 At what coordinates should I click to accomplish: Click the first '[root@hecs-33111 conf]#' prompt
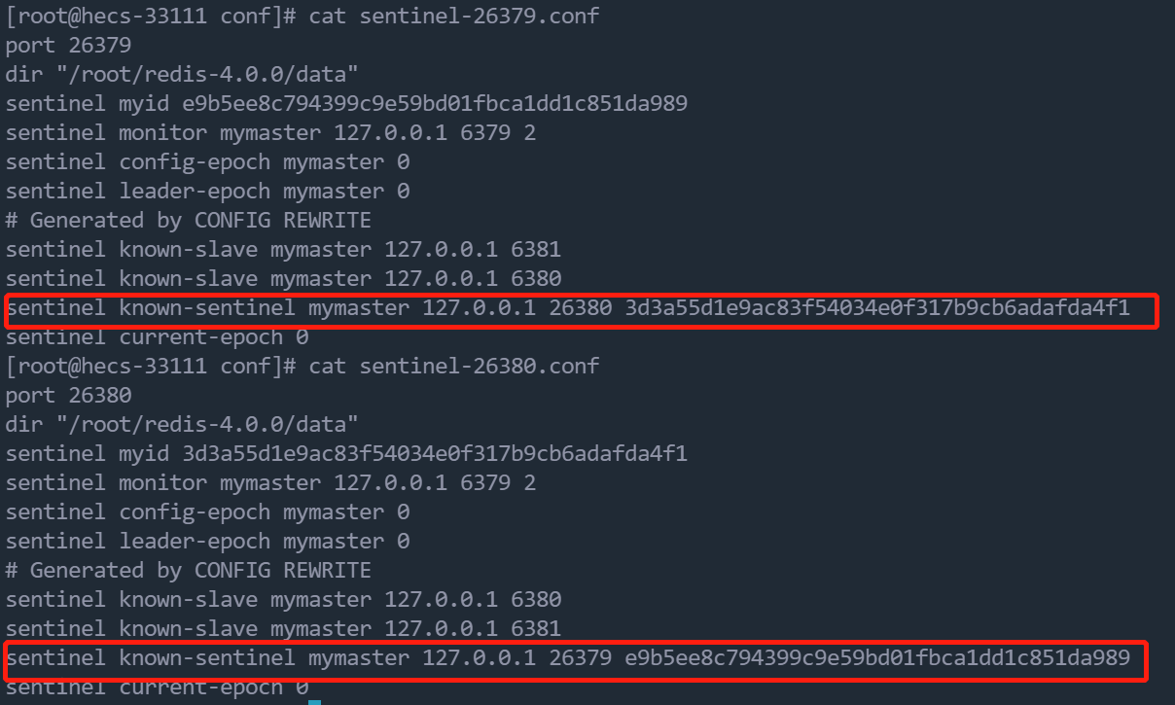pos(151,16)
